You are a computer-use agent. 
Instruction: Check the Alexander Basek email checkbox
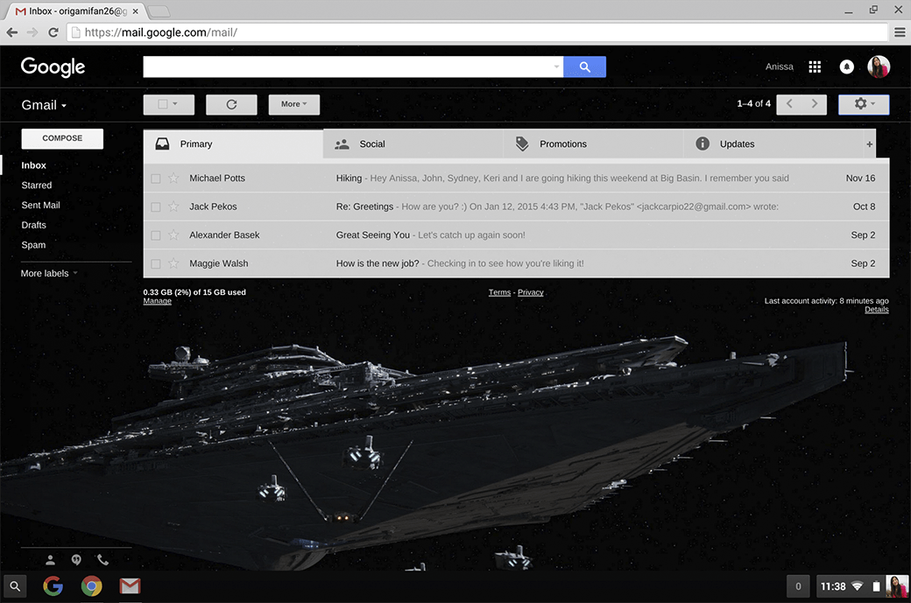(x=156, y=235)
